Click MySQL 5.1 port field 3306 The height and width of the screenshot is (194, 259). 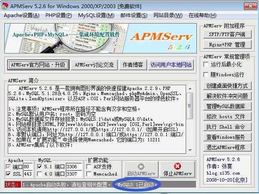[x=74, y=167]
